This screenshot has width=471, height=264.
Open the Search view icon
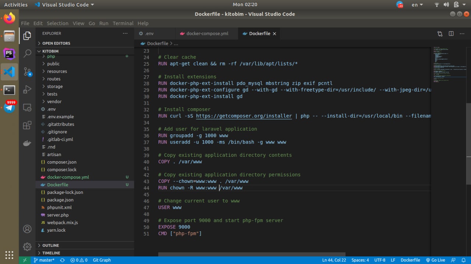point(27,54)
